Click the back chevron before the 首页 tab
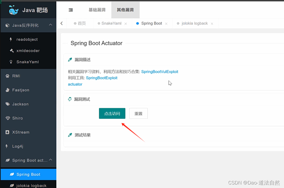The width and height of the screenshot is (284, 188). pyautogui.click(x=61, y=23)
